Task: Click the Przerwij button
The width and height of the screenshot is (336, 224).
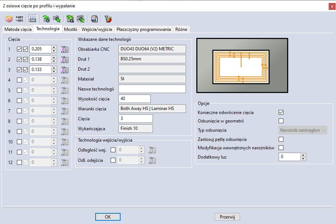Action: tap(227, 217)
